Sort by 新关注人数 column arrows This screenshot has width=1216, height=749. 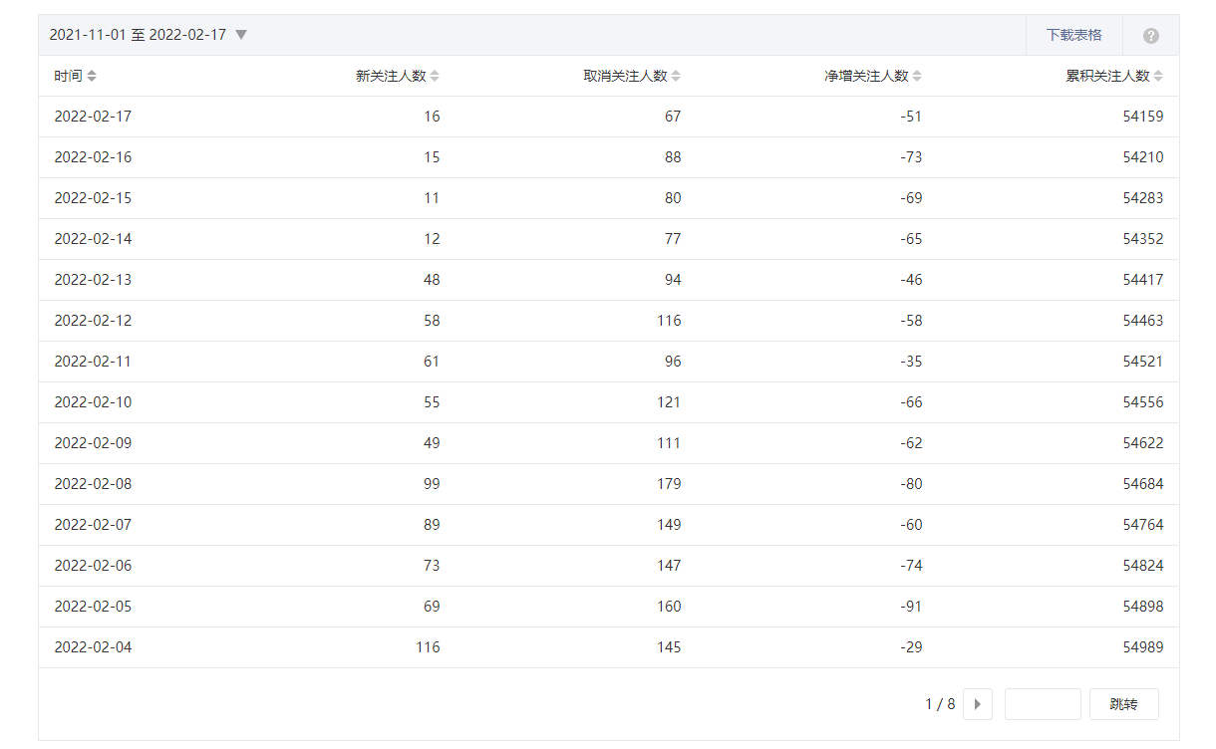click(435, 76)
